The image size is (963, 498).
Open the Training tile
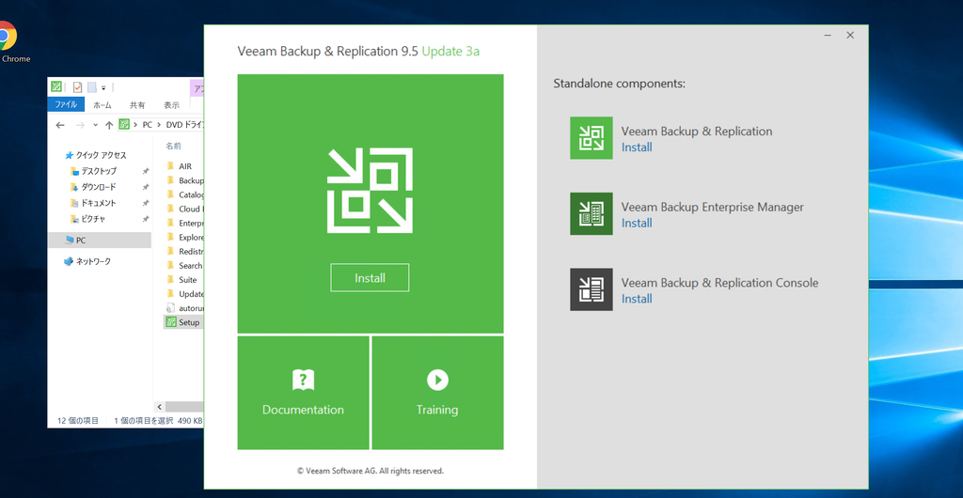point(437,393)
